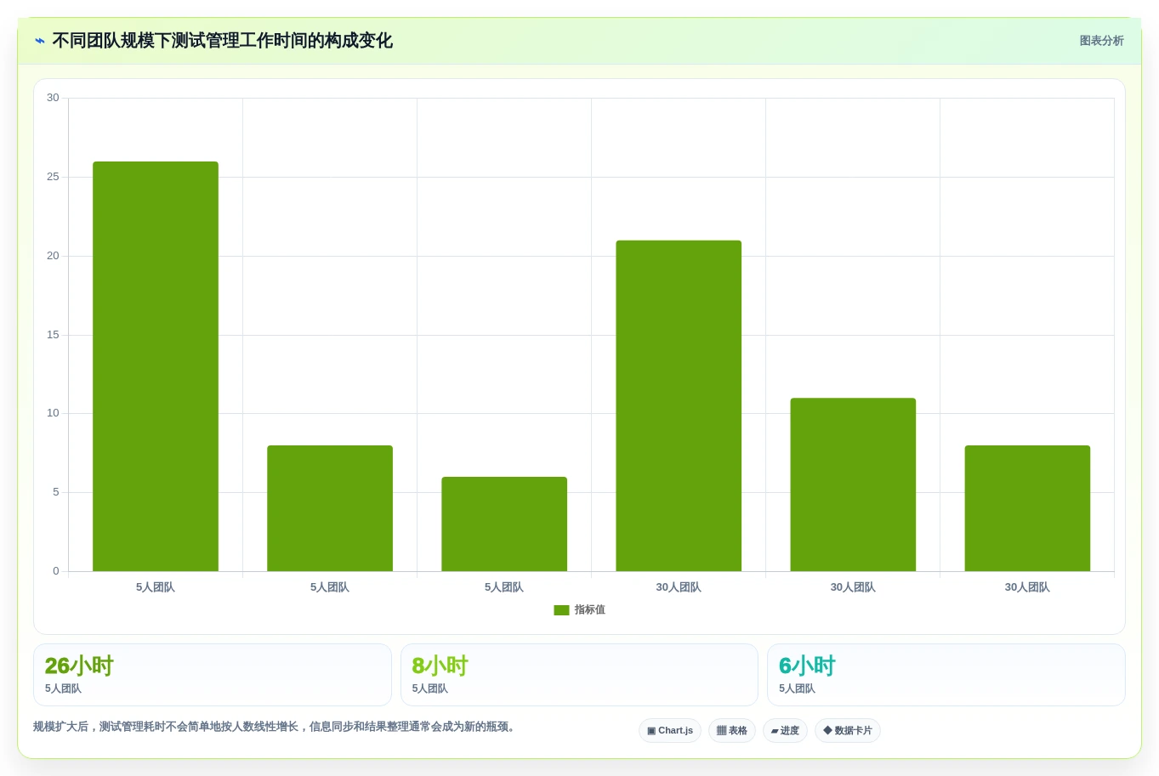1159x776 pixels.
Task: Select the Chart.js tag button
Action: point(670,731)
